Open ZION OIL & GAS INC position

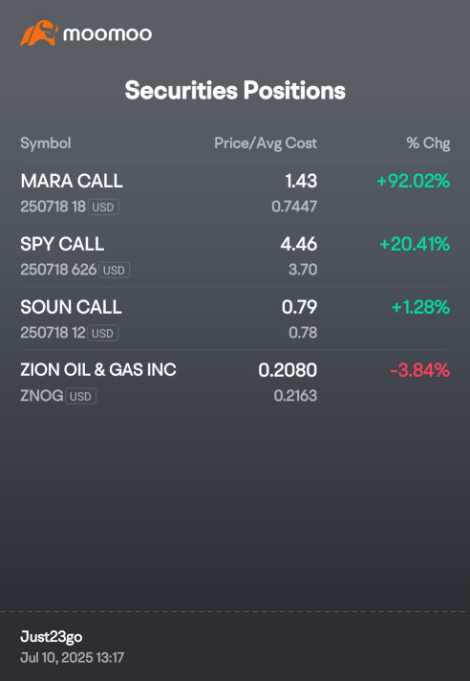point(235,382)
